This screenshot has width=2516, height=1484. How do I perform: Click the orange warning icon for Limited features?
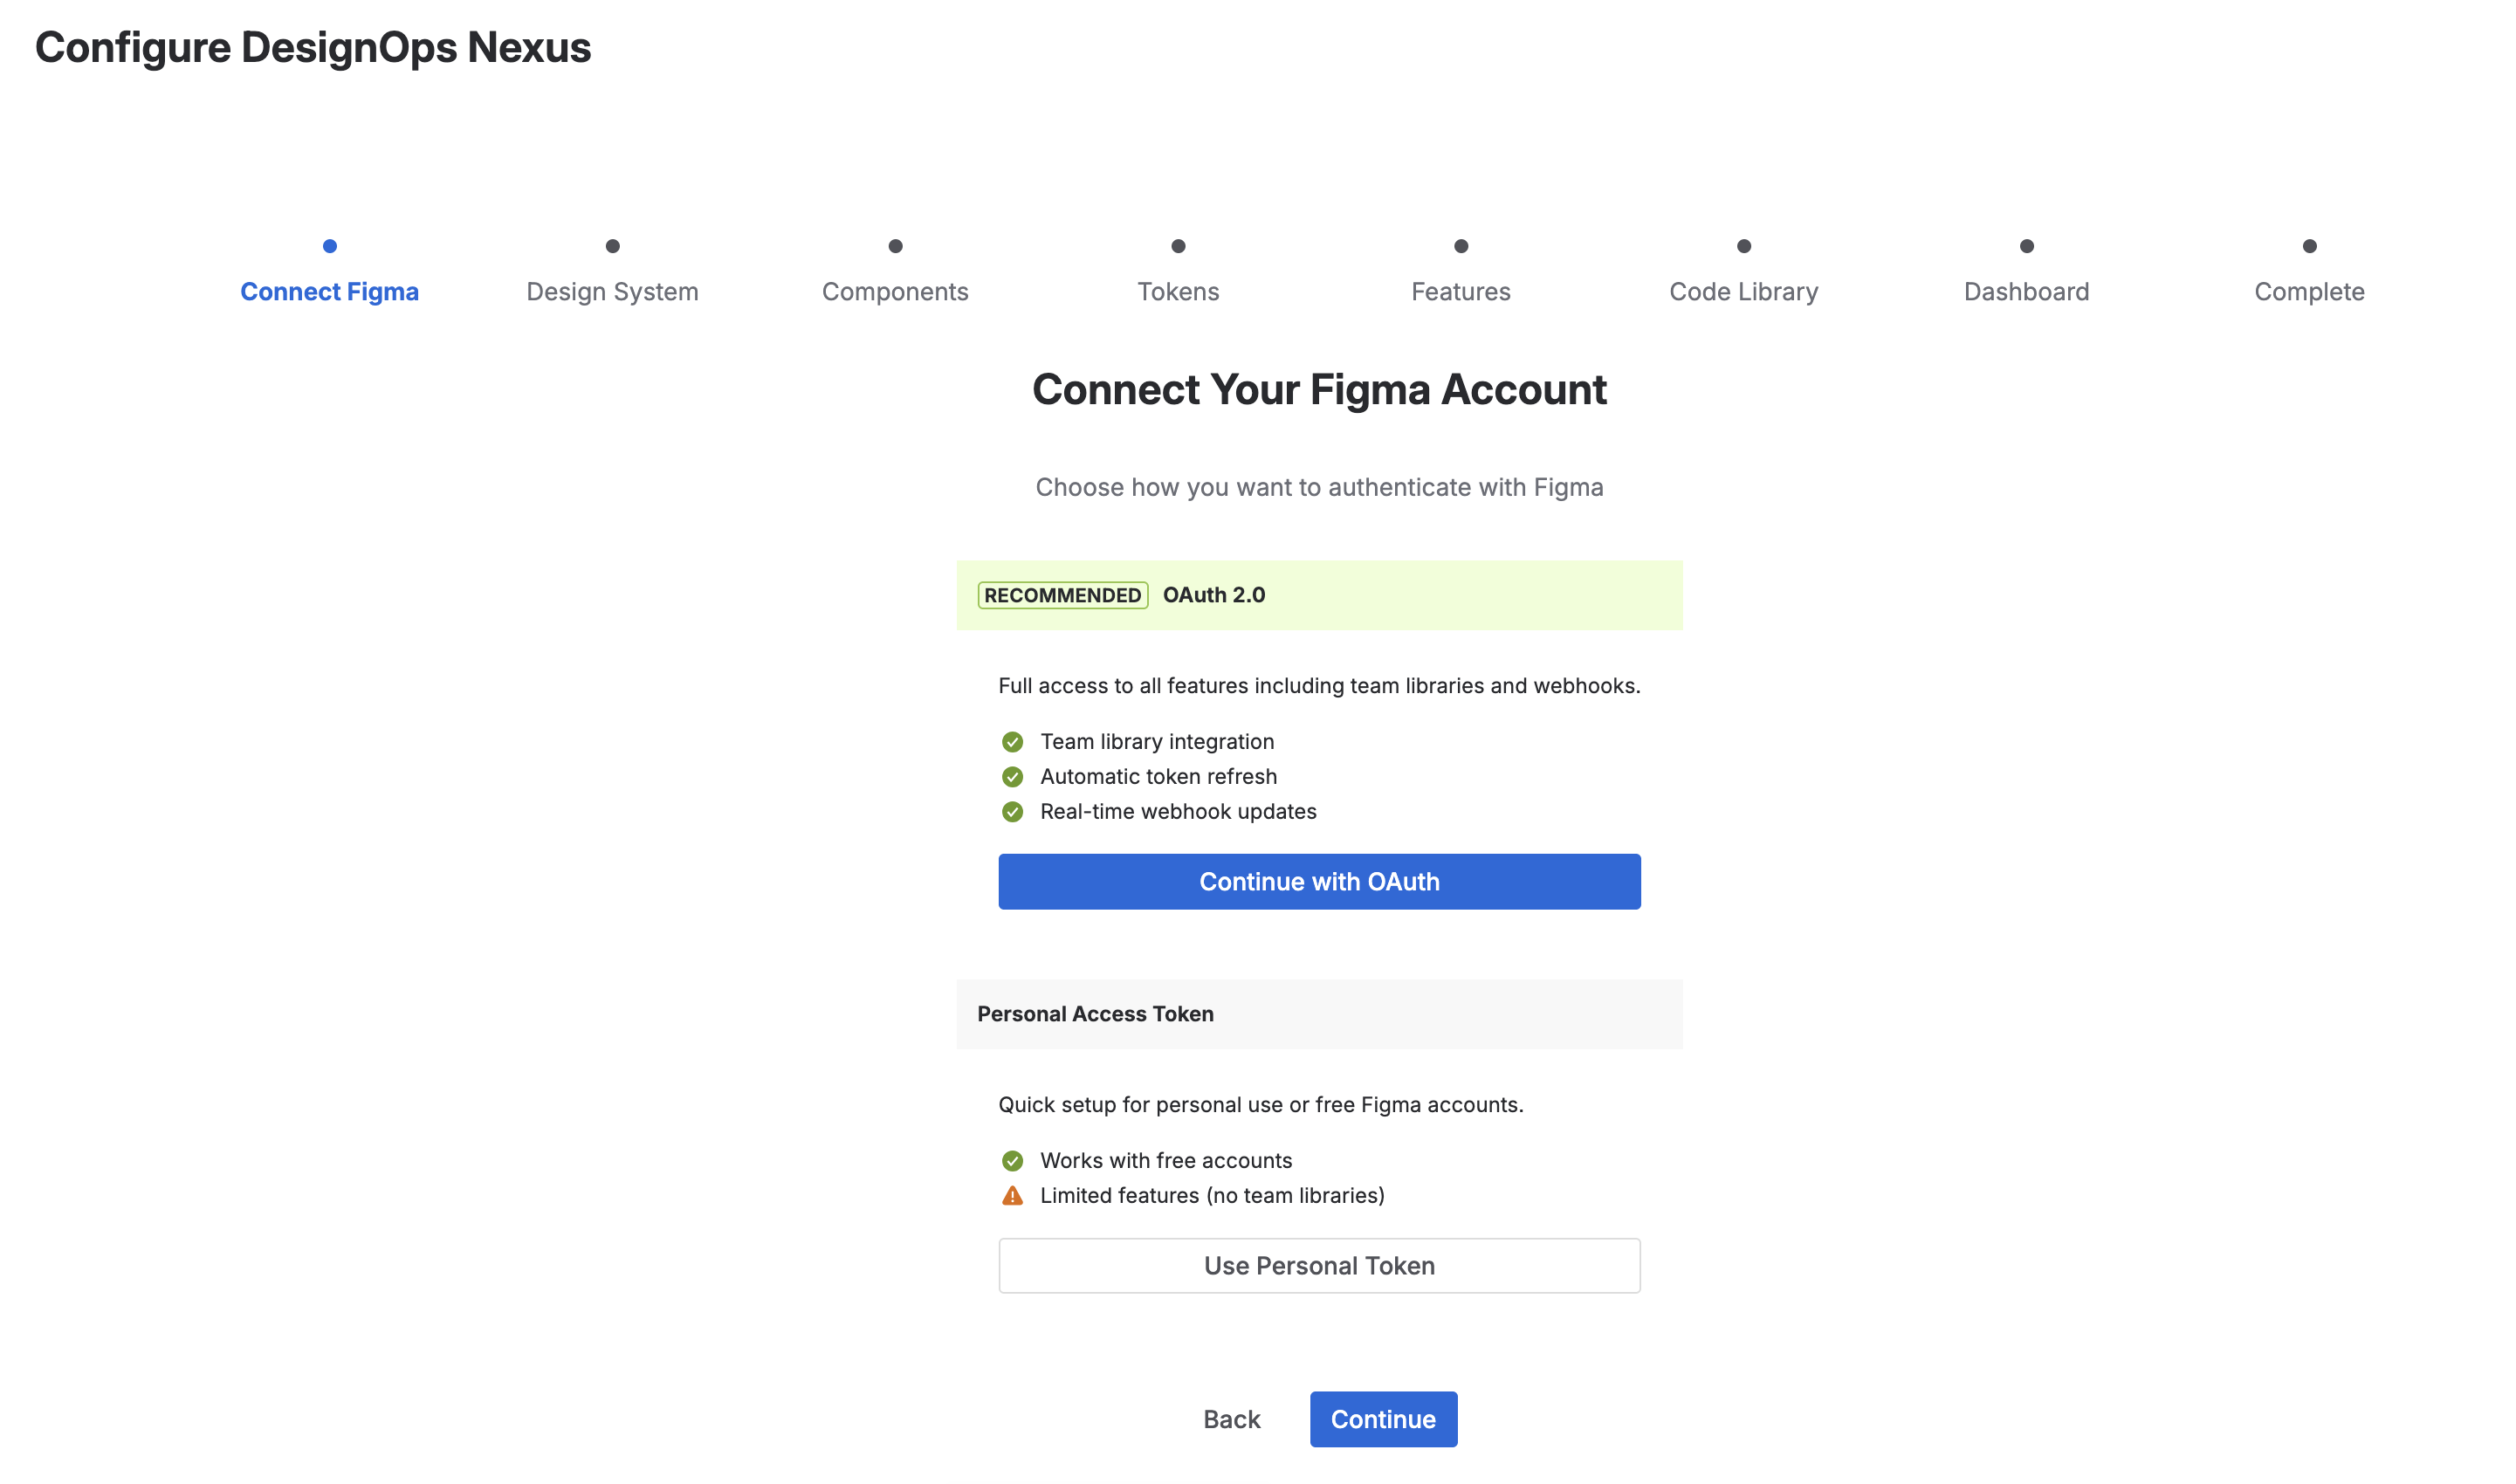click(1012, 1196)
